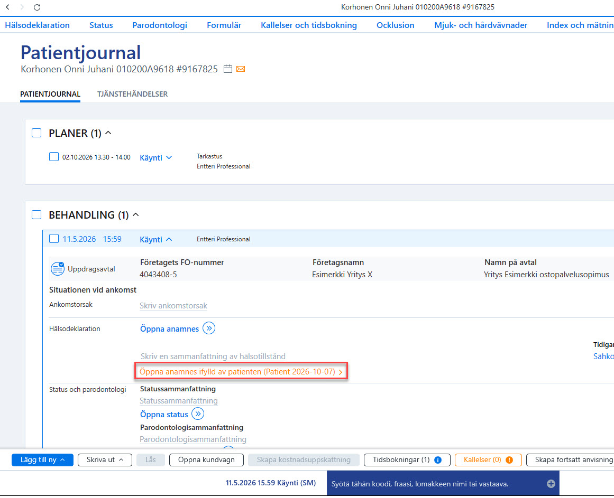Click the double-arrow icon beside Öppna anamnes
The image size is (614, 498).
click(x=209, y=328)
